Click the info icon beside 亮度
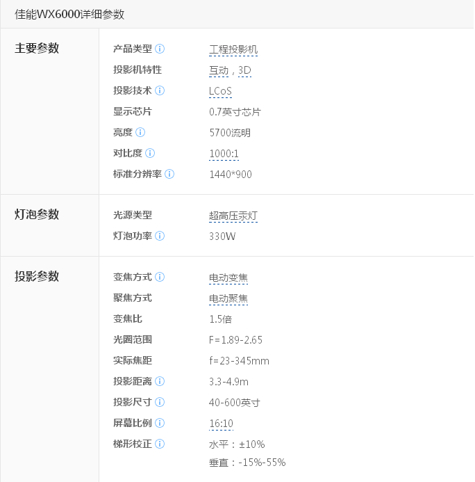Screen dimensions: 475x482 tap(140, 132)
